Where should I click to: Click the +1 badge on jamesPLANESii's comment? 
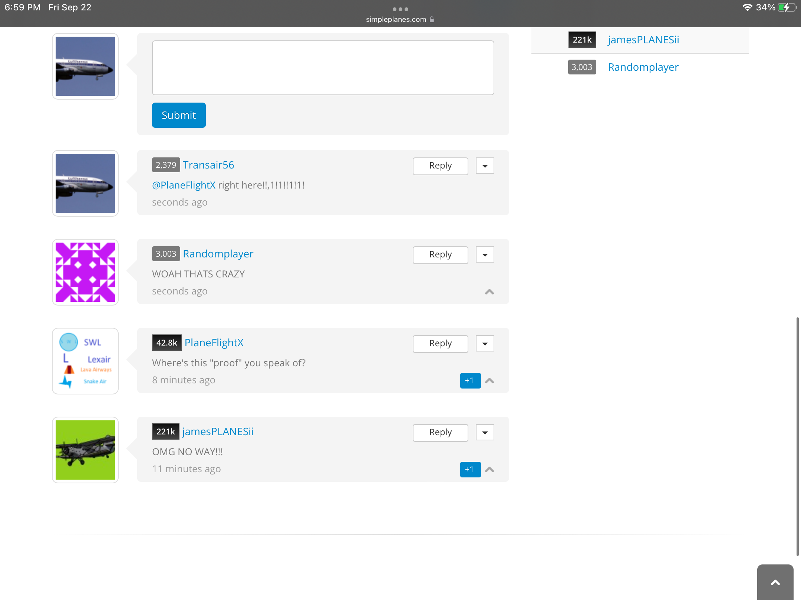click(x=470, y=470)
